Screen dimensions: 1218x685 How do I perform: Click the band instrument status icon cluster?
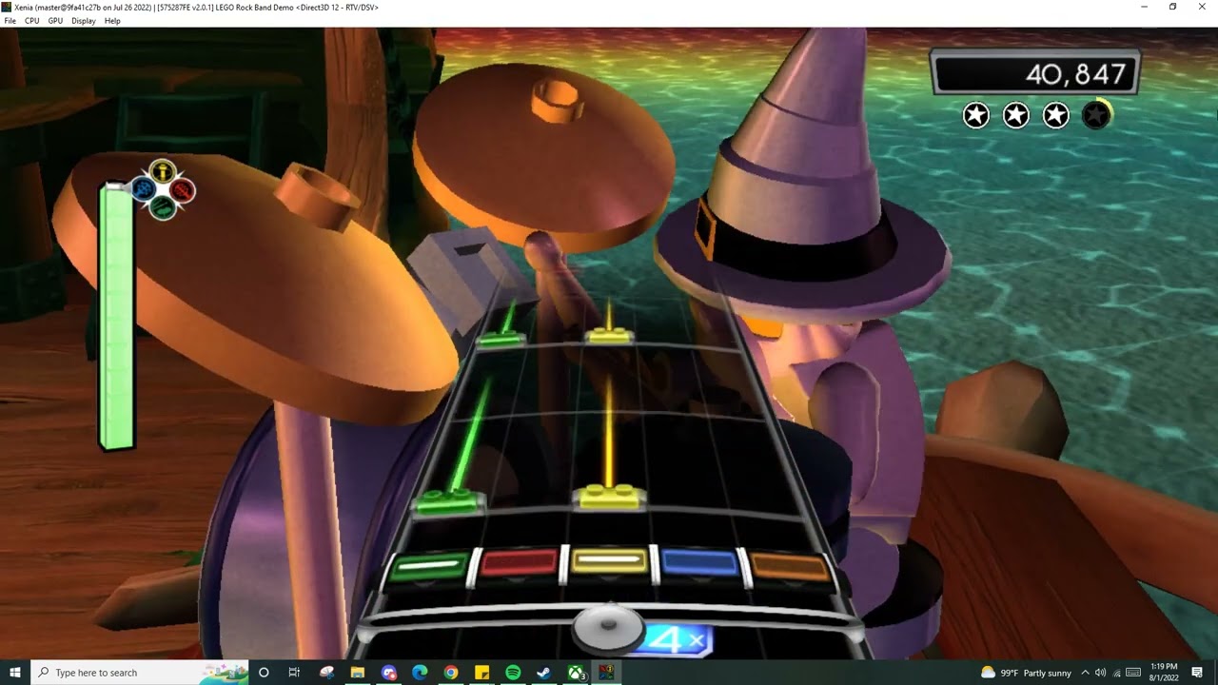163,189
